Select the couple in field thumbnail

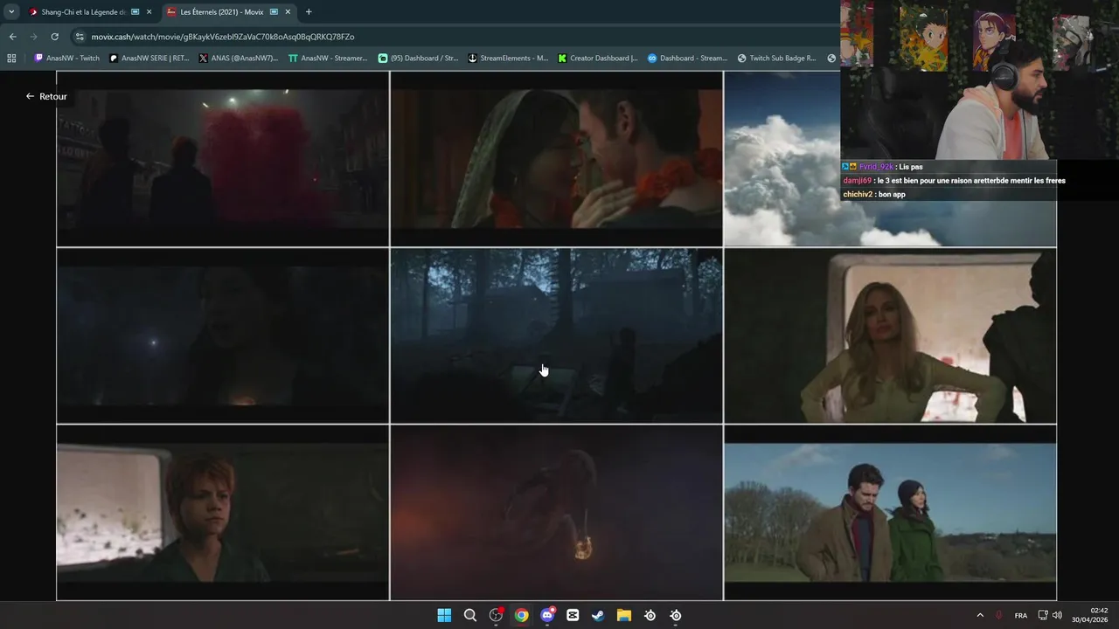point(890,513)
